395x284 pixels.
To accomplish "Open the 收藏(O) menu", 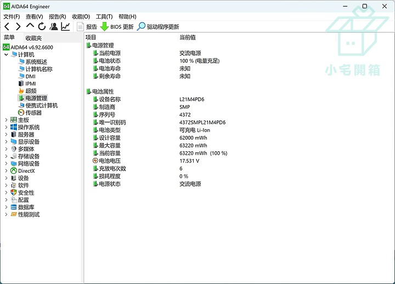I will [81, 16].
